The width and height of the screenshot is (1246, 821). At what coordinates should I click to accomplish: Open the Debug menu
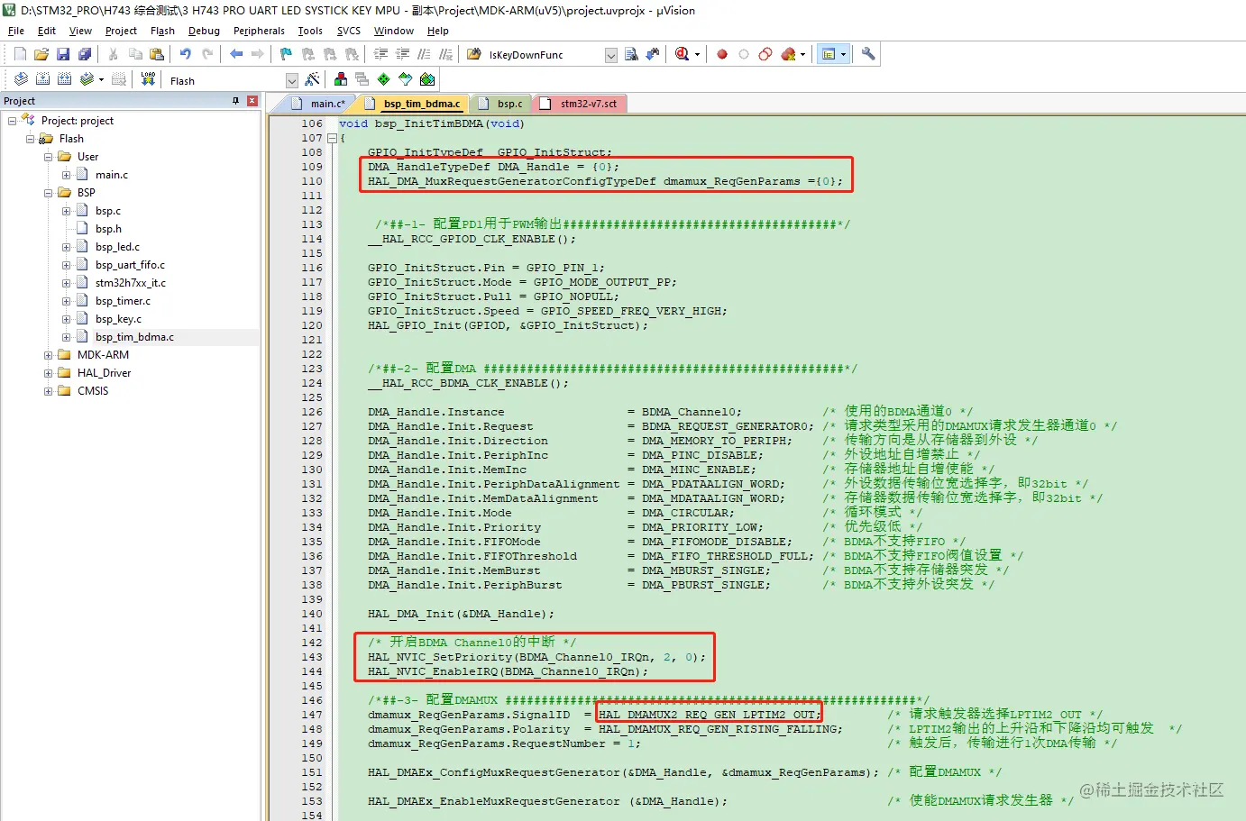pos(204,31)
